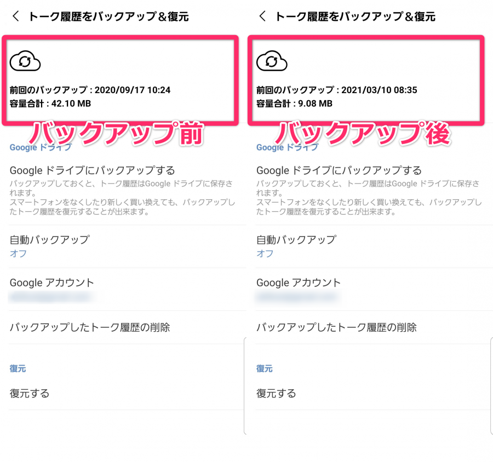The height and width of the screenshot is (462, 493).
Task: Select Google アカウント on the バックアップ前 screen
Action: (x=52, y=283)
